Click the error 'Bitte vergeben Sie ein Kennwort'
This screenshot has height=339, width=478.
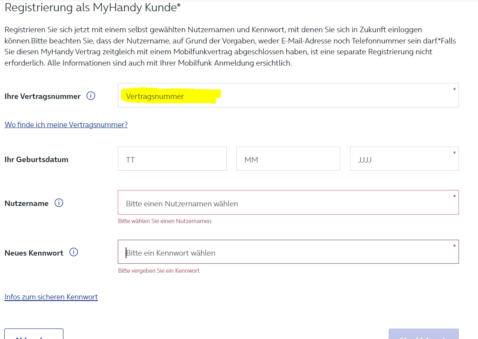(x=159, y=271)
